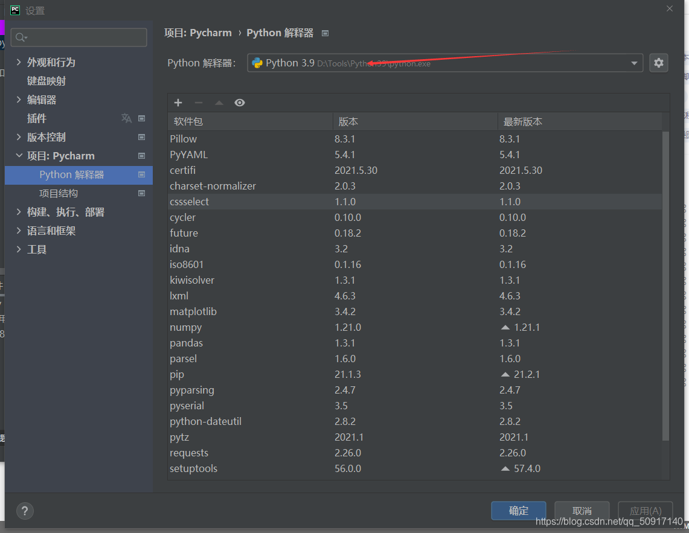
Task: Expand the 语言和框架 section
Action: click(x=19, y=231)
